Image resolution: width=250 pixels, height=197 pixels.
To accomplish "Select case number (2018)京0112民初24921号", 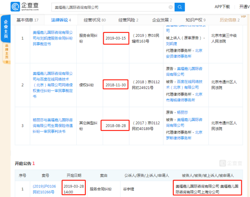I will pyautogui.click(x=146, y=85).
